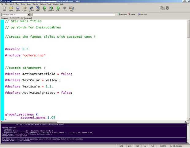190x148 pixels.
Task: Switch to the Messages tab
Action: point(5,18)
